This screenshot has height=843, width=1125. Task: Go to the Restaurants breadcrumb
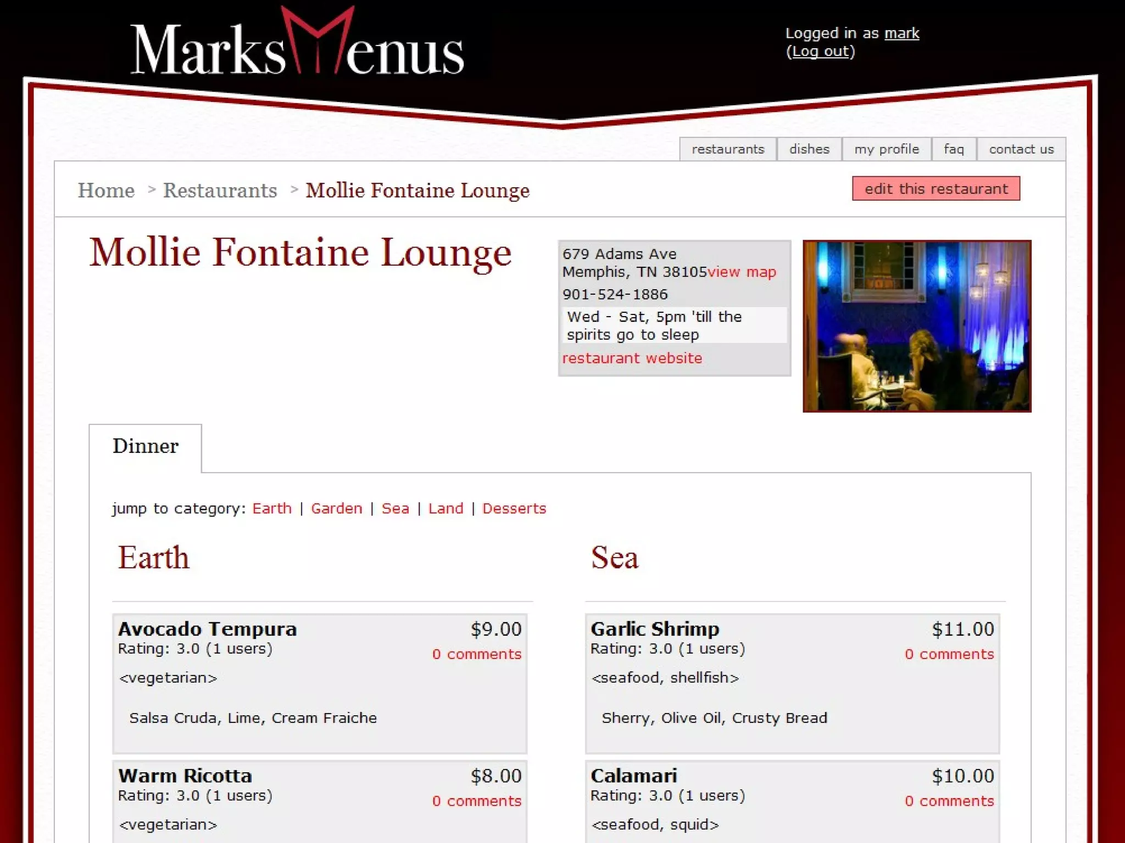pos(220,190)
